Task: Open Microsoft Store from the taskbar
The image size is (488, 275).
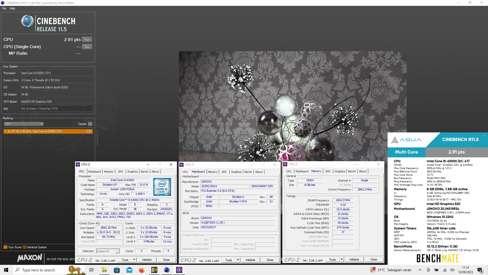Action: [x=117, y=270]
